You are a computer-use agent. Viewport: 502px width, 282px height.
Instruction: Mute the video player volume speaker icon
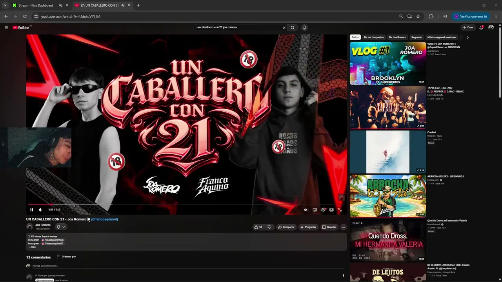[x=40, y=210]
